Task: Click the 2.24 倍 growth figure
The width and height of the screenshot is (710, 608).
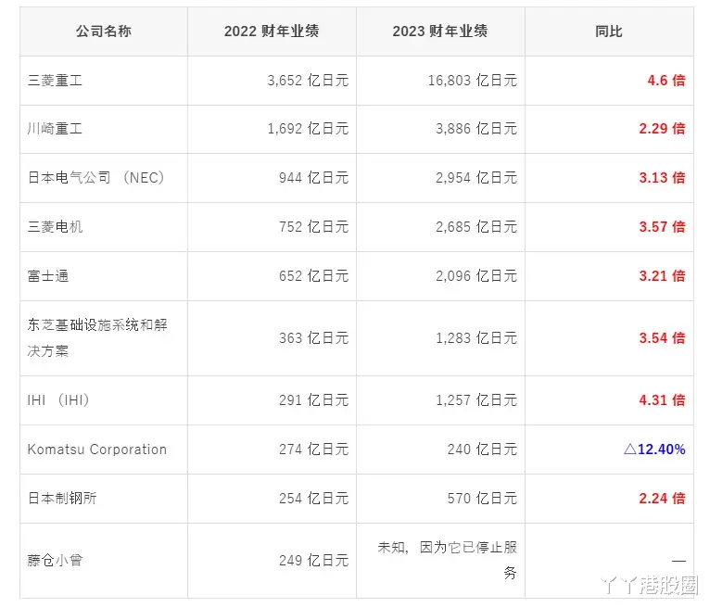Action: [x=662, y=499]
